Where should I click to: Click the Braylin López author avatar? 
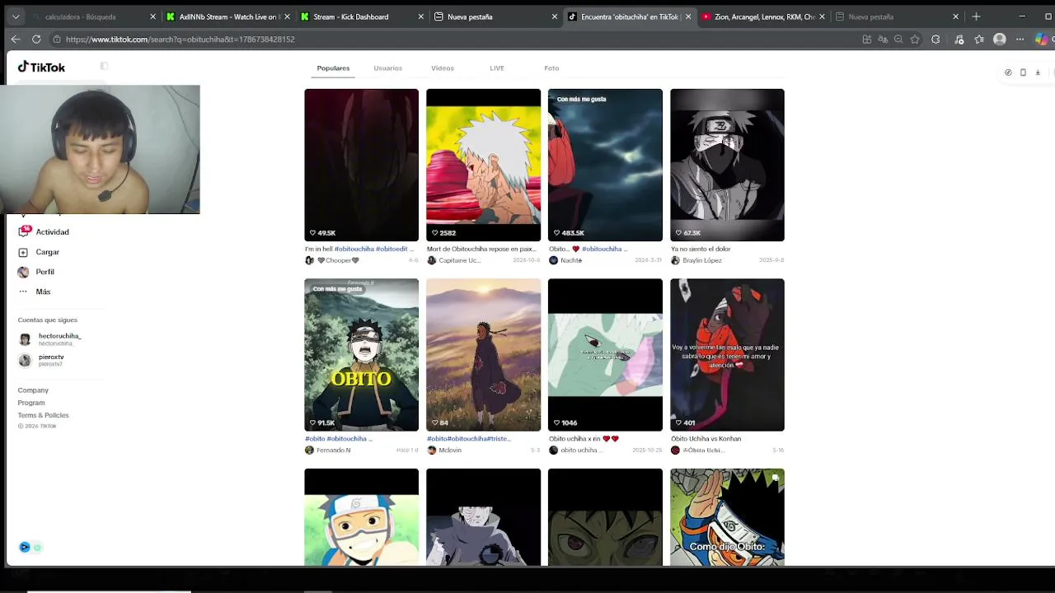point(675,260)
